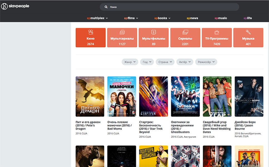This screenshot has height=167, width=269.
Task: Expand the Жанр filter dropdown
Action: click(x=130, y=62)
